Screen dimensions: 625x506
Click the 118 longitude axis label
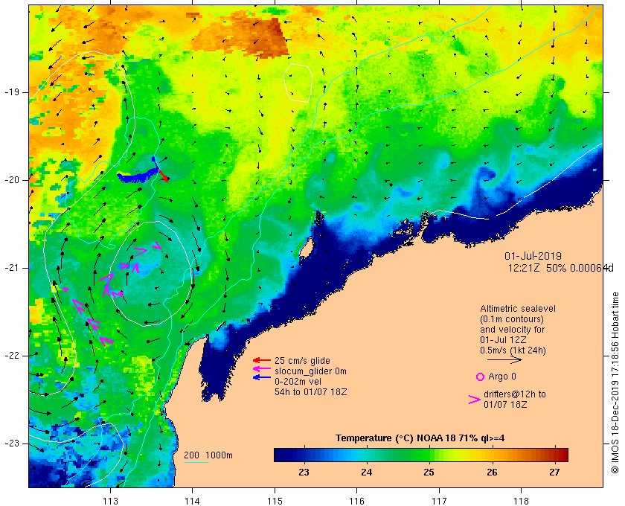click(x=522, y=502)
